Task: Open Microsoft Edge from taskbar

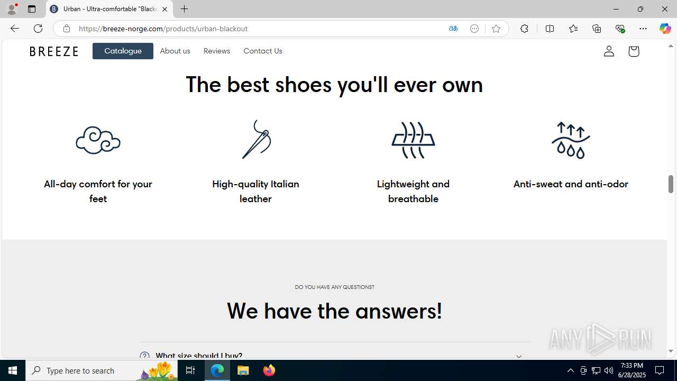Action: click(217, 370)
